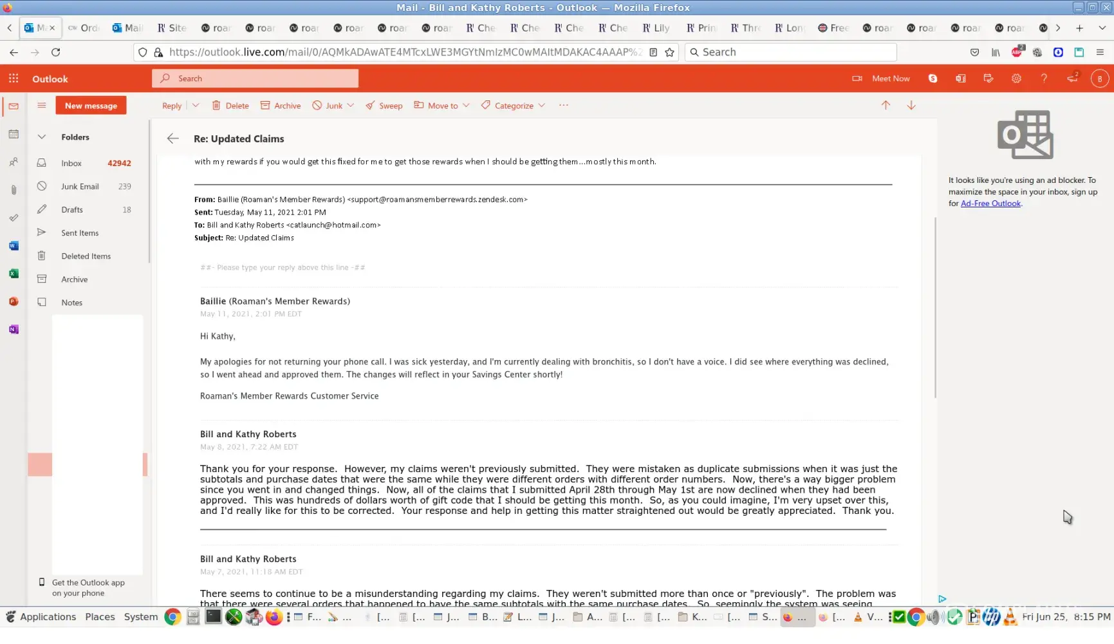1114x644 pixels.
Task: Open the Mail module in left rail
Action: [14, 106]
